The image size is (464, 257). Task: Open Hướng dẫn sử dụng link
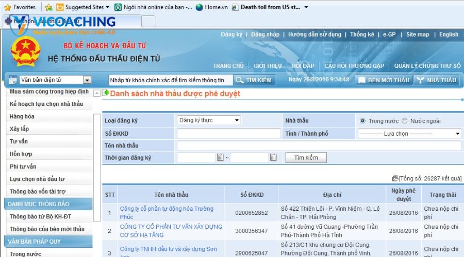point(314,34)
